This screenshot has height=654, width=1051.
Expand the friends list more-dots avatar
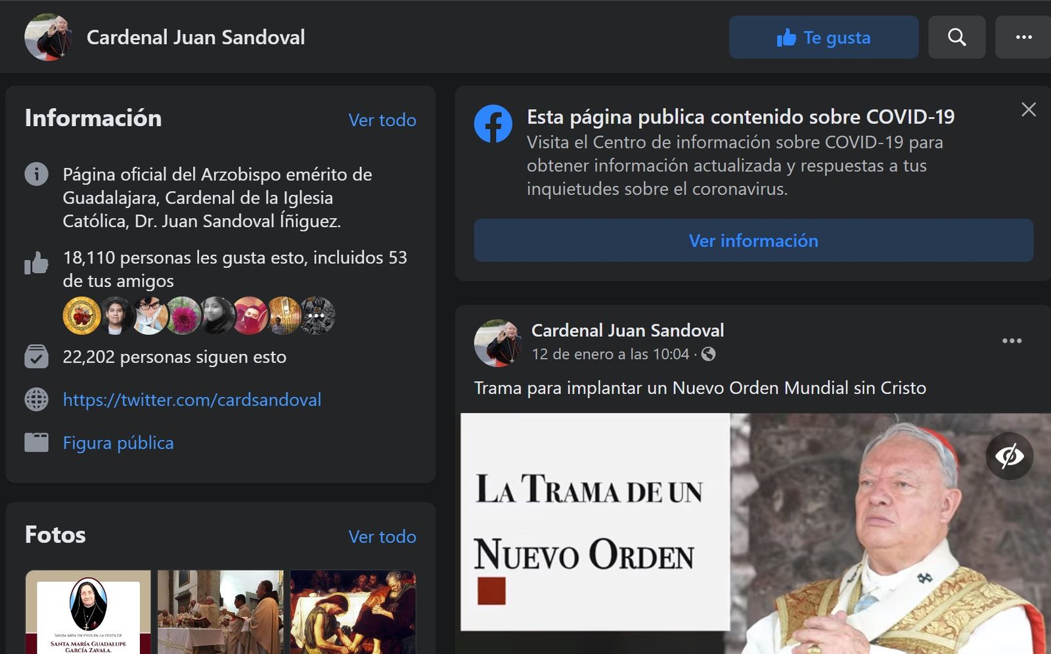click(x=317, y=316)
